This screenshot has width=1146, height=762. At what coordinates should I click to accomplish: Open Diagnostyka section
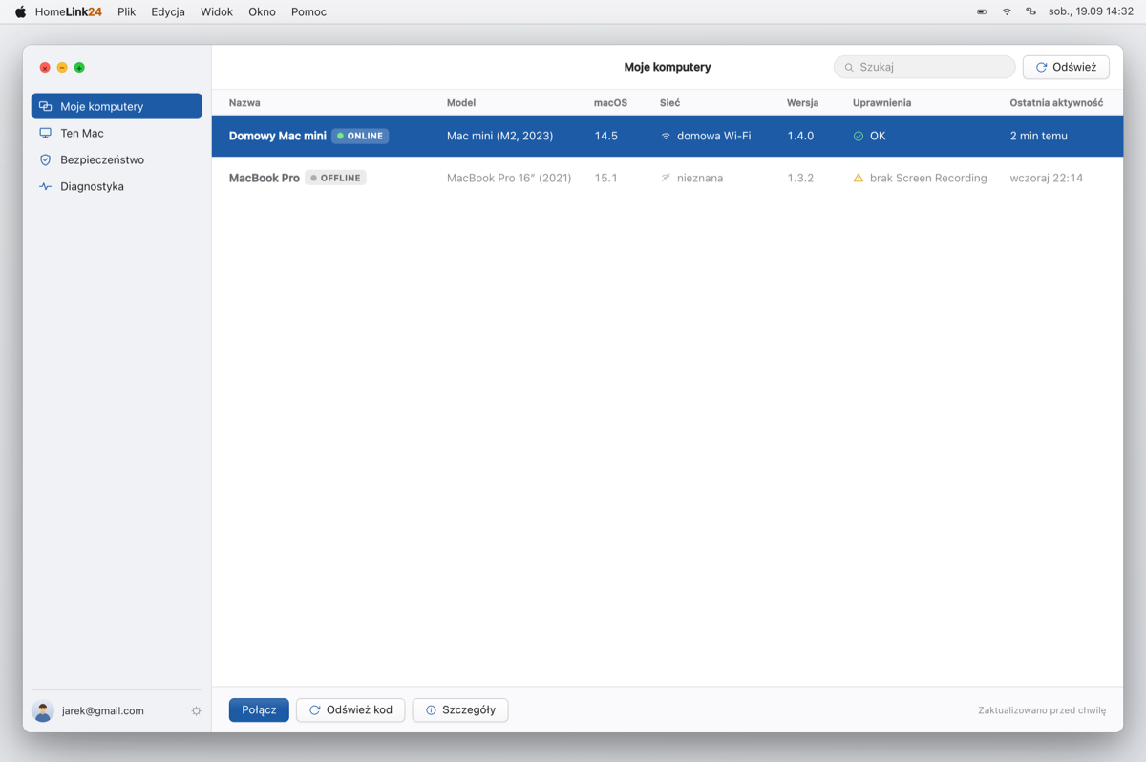(x=117, y=186)
